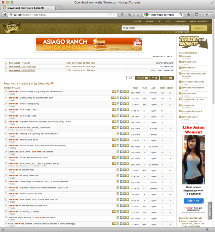Viewport: 215px width, 232px height.
Task: Sort results by the Seed column header
Action: click(x=162, y=88)
